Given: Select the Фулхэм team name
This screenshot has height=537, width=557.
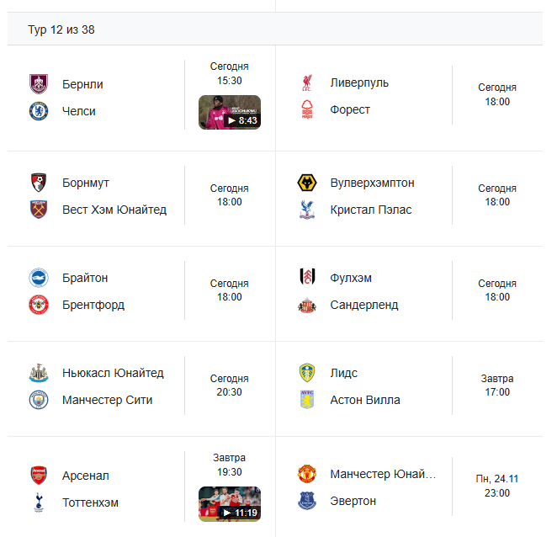Looking at the screenshot, I should pyautogui.click(x=351, y=278).
